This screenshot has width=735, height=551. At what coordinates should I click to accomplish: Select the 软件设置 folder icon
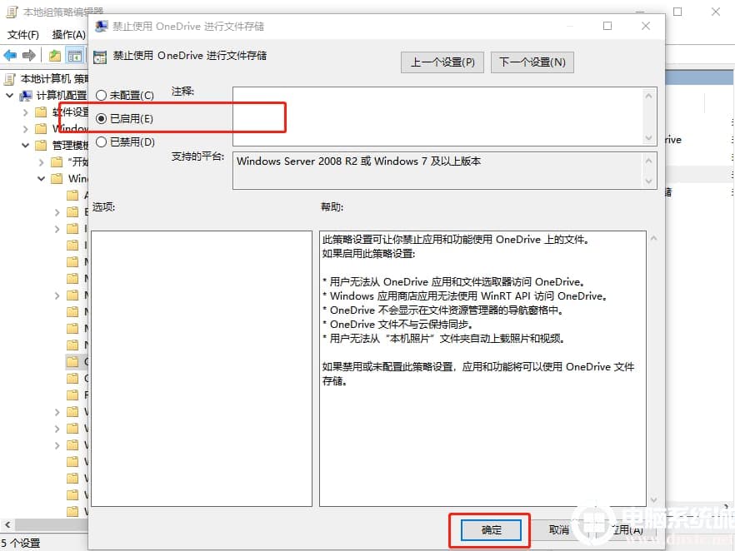(42, 112)
